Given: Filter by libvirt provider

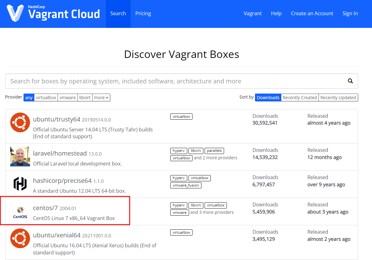Looking at the screenshot, I should click(85, 97).
